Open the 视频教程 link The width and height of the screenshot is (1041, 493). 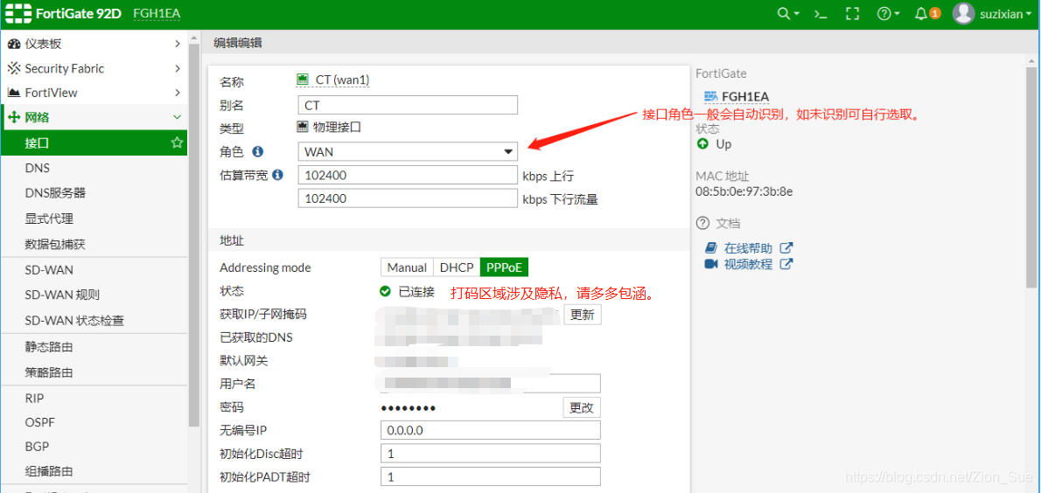click(748, 264)
